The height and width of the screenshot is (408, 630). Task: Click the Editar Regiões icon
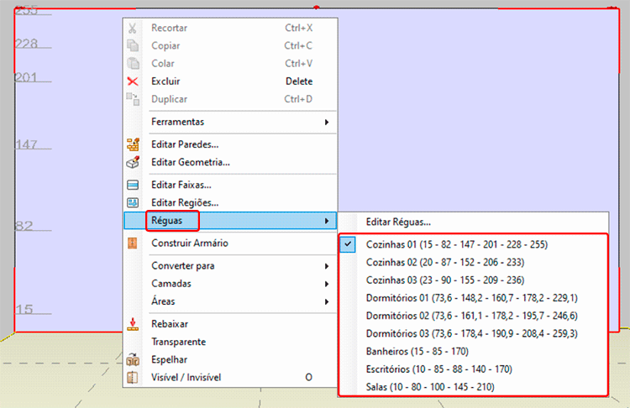click(x=132, y=202)
